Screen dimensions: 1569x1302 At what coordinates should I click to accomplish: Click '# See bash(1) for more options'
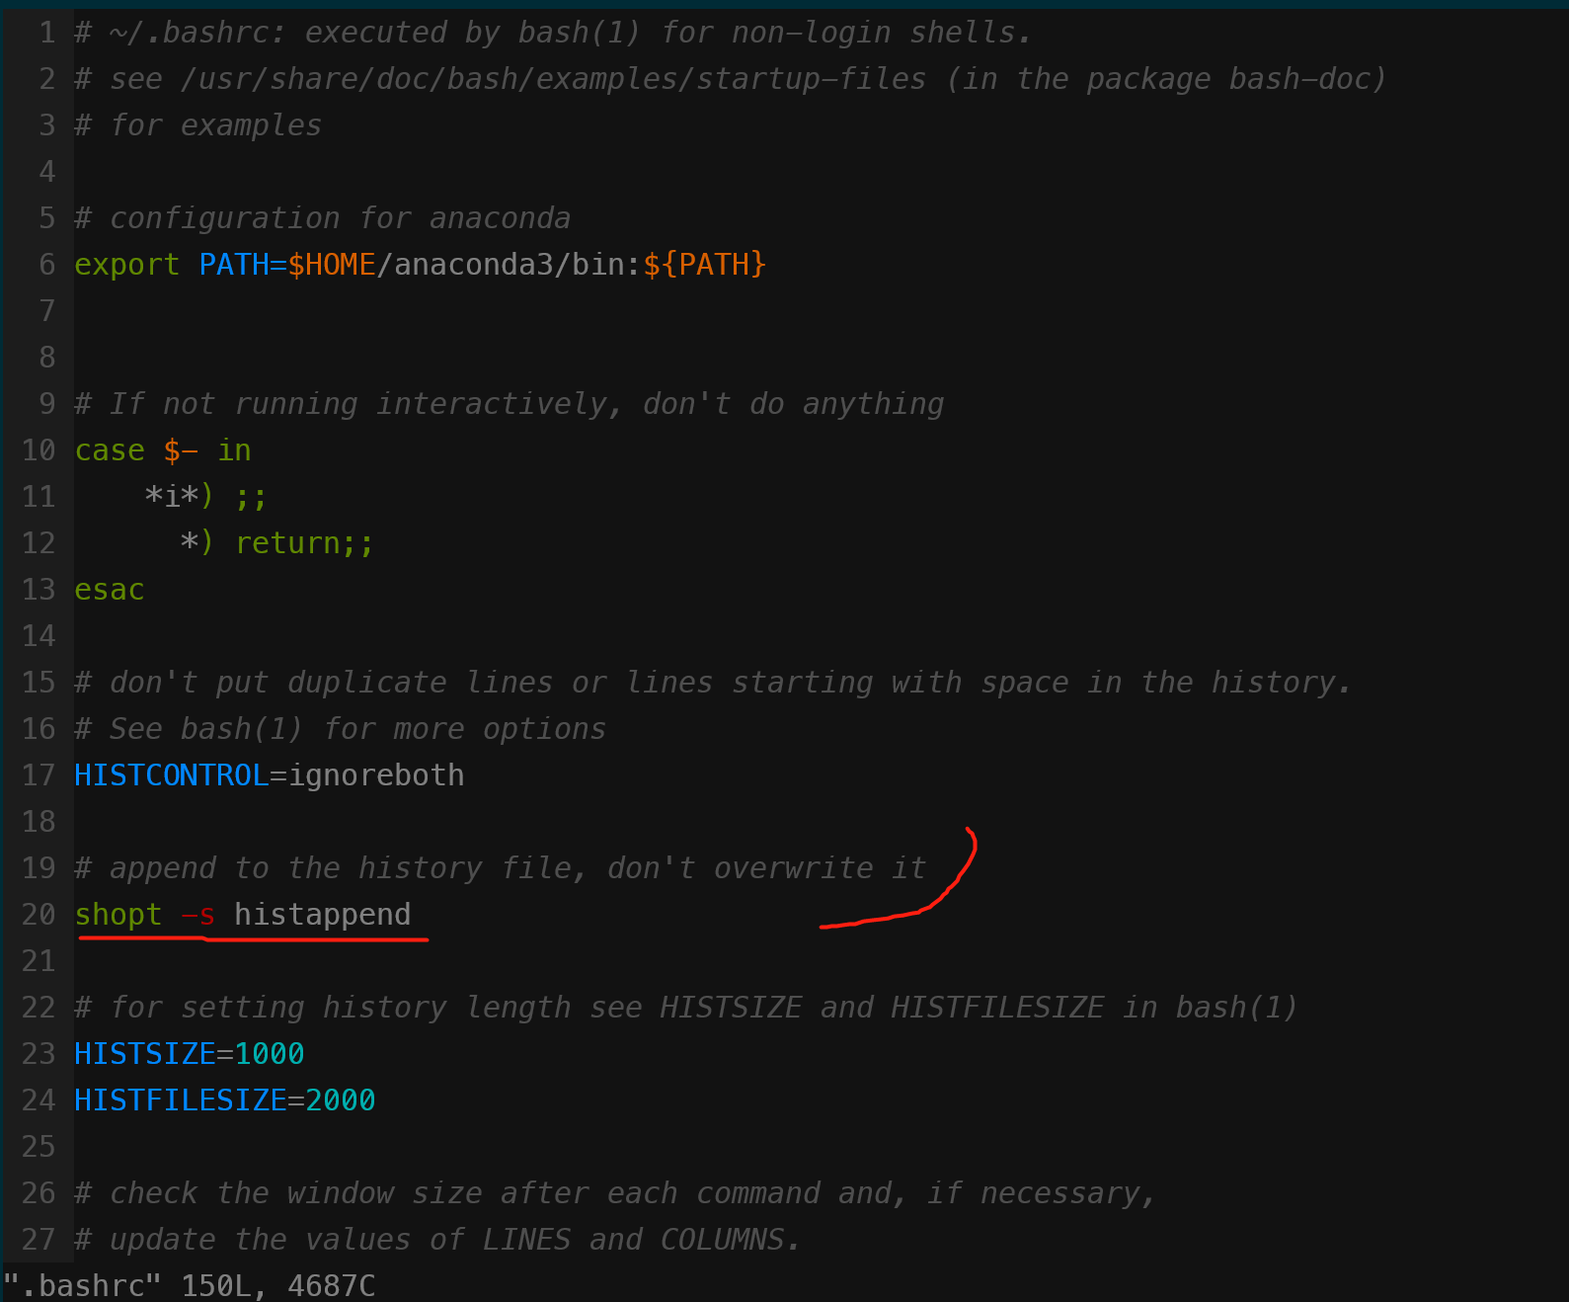click(x=341, y=729)
